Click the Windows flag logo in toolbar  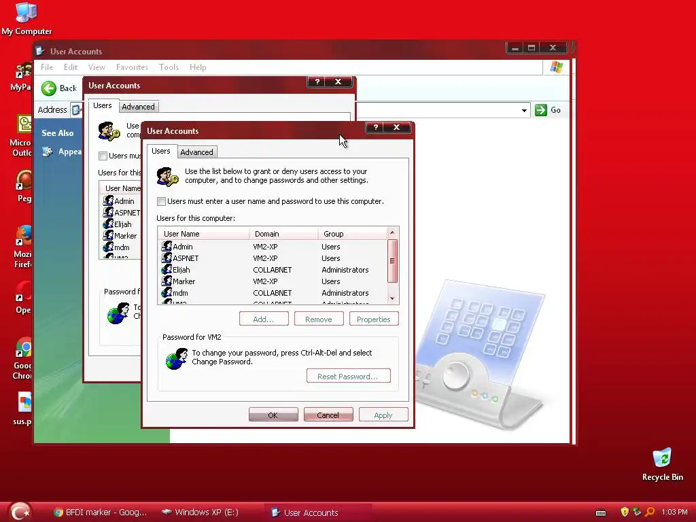coord(556,67)
